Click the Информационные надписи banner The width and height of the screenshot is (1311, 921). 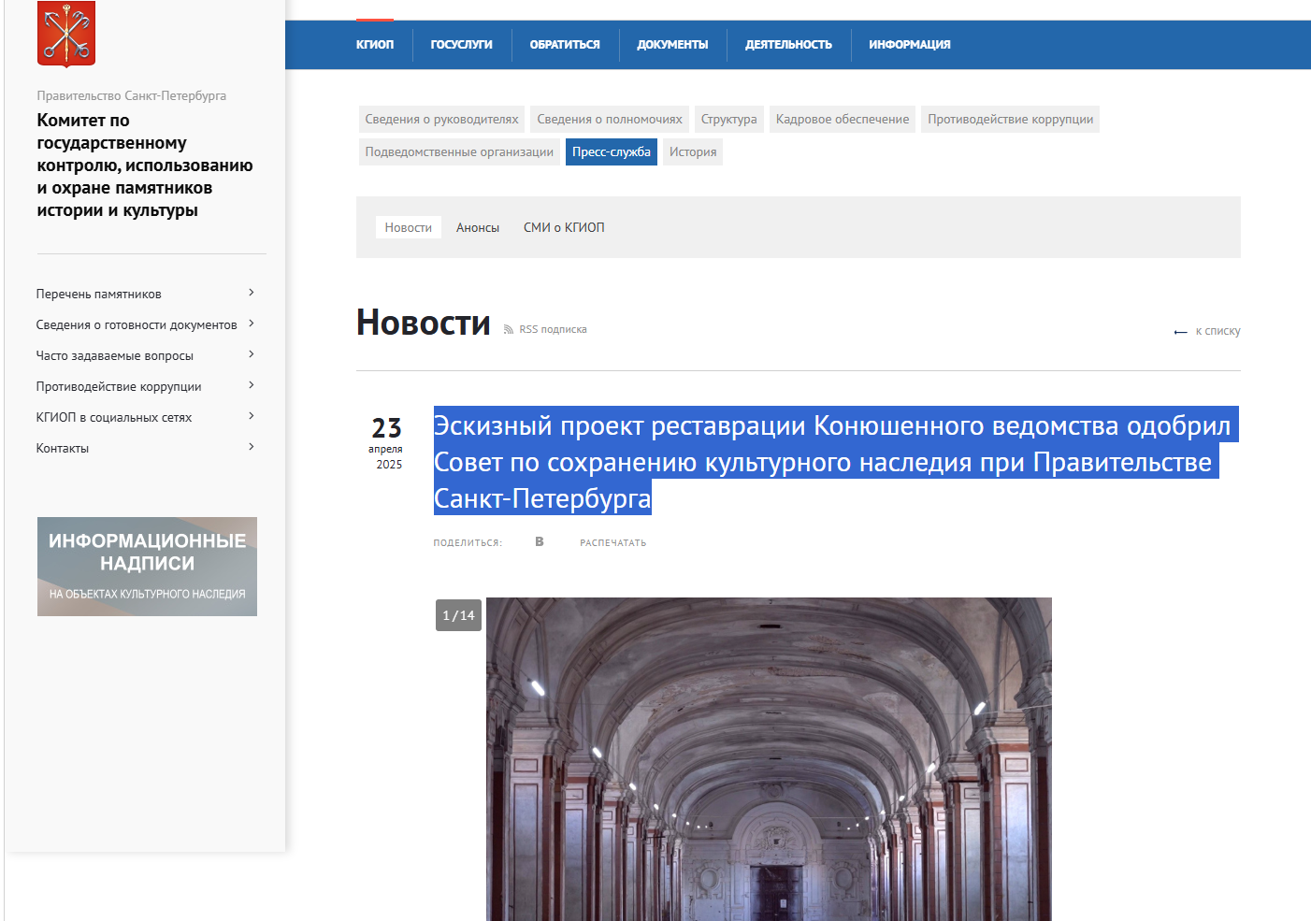(147, 567)
